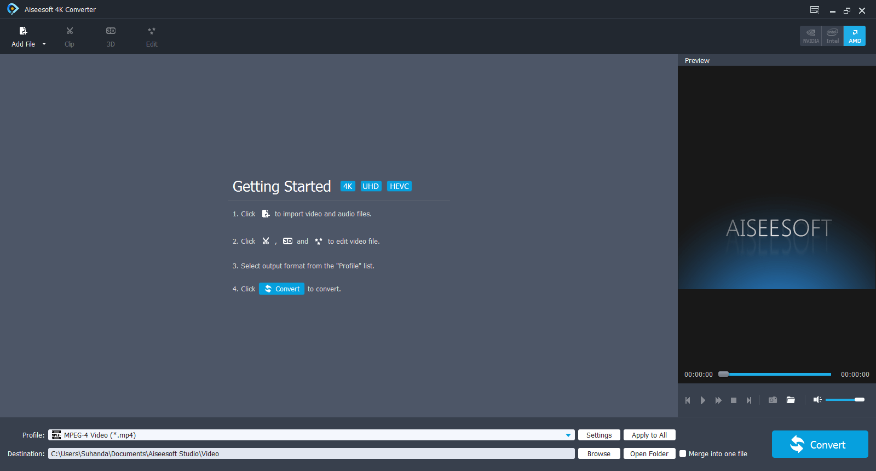Open the Edit effects tool

click(x=152, y=37)
